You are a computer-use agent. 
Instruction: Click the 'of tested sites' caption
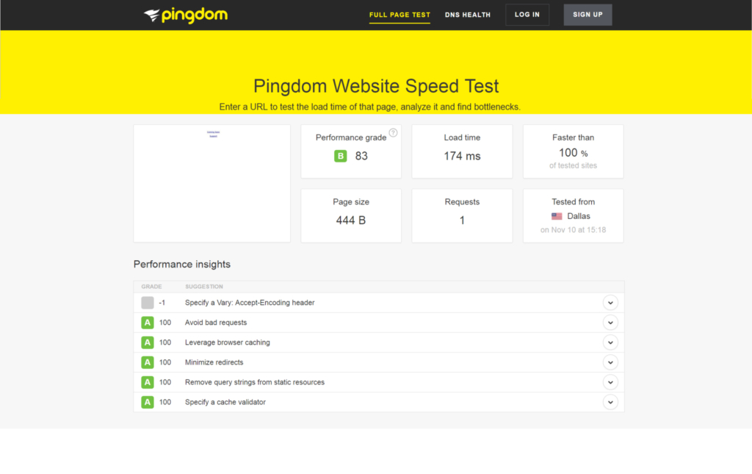(573, 165)
